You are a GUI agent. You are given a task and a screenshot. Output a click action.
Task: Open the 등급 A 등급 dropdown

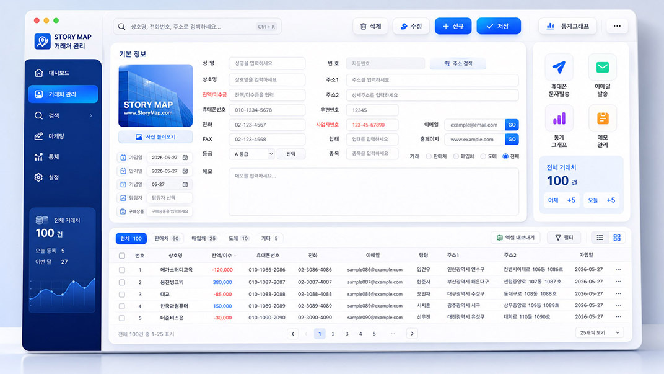[252, 154]
